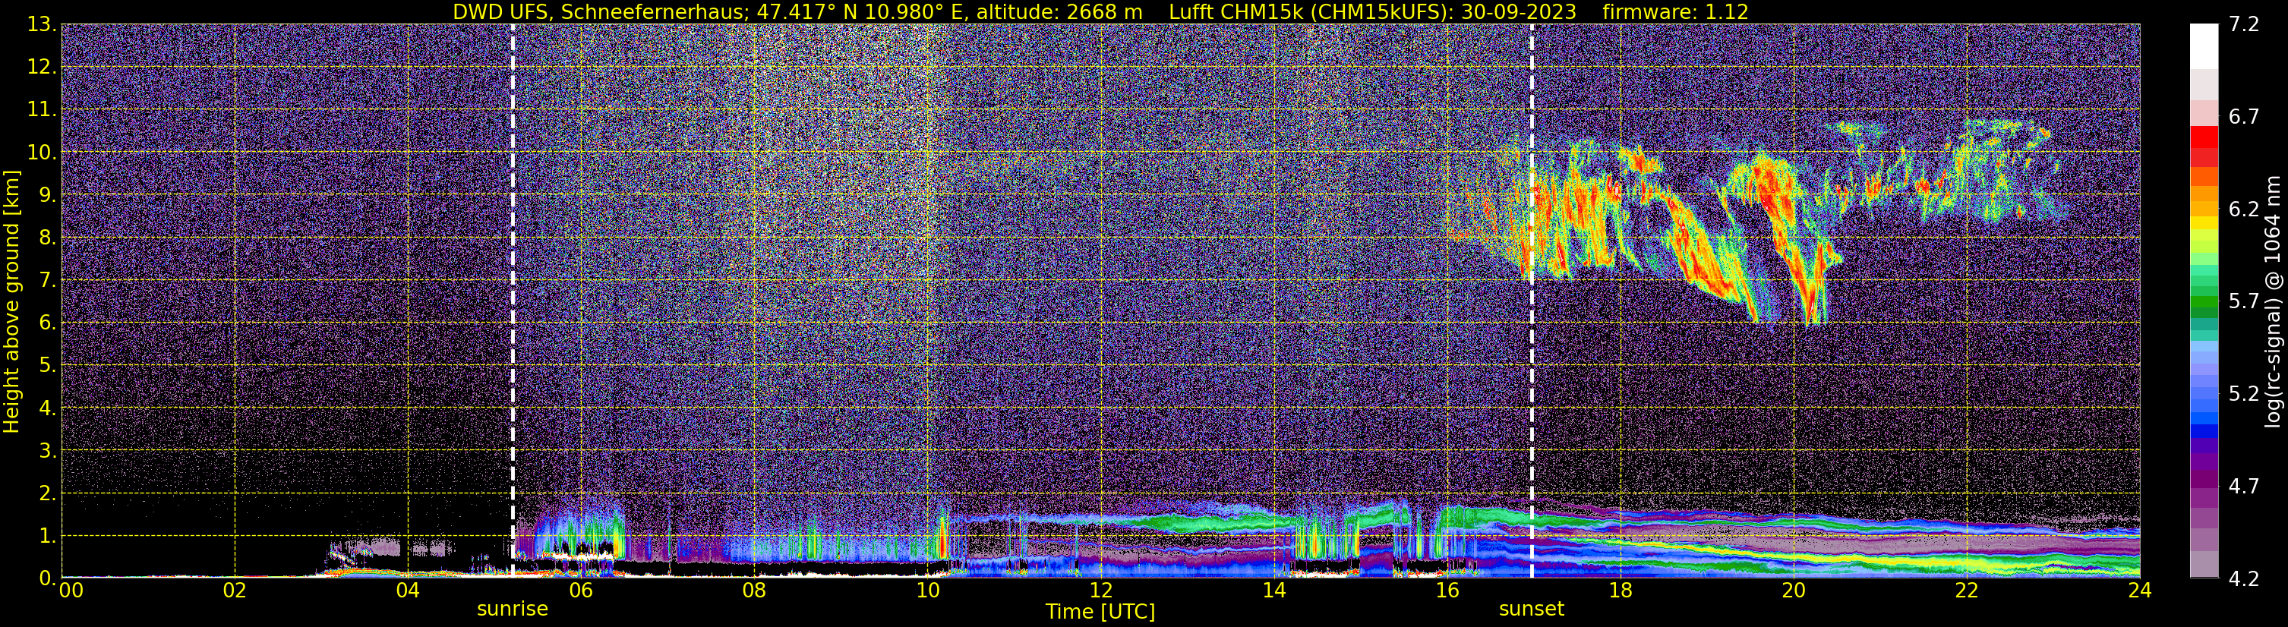The image size is (2288, 627).
Task: Click the 'Height above ground [km]' axis title
Action: coord(11,302)
